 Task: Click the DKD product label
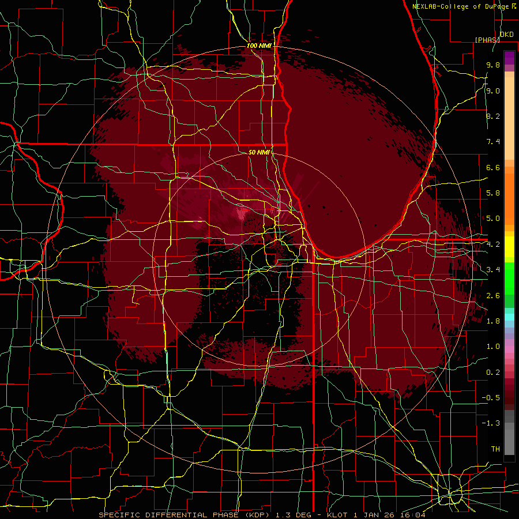[x=506, y=35]
